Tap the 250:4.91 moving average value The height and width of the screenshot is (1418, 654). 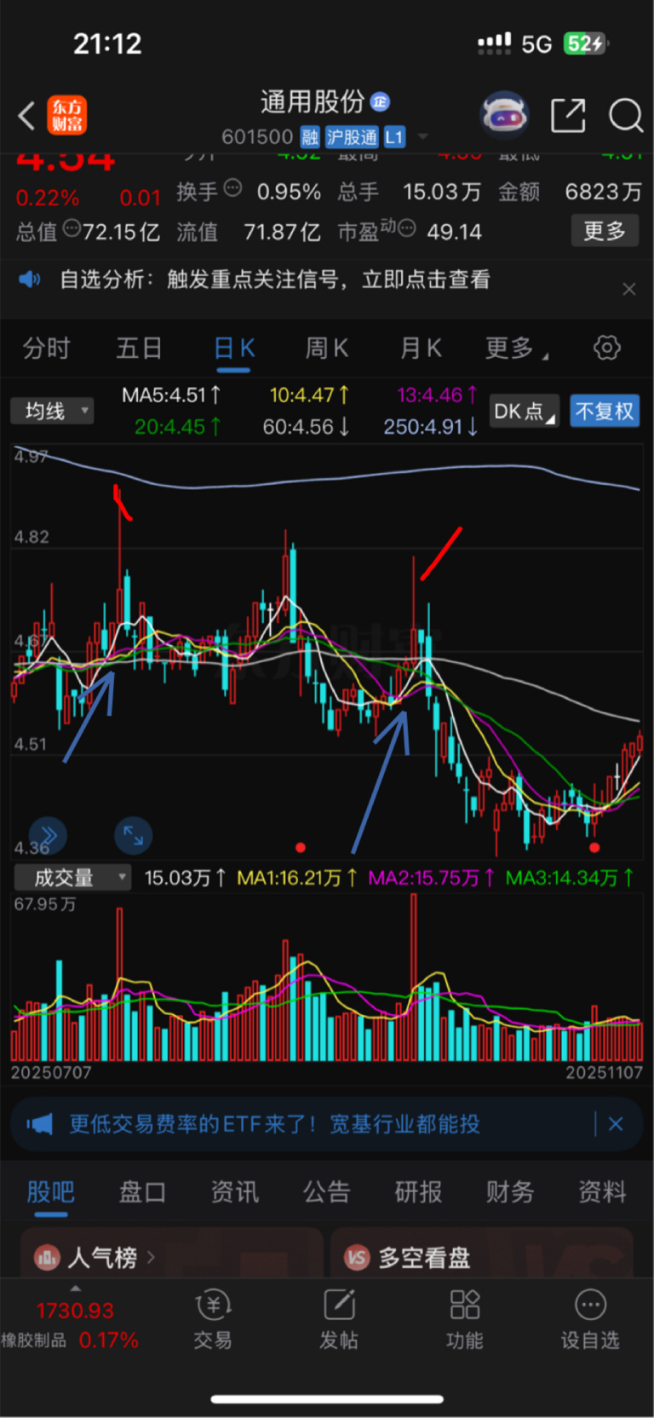[x=430, y=426]
